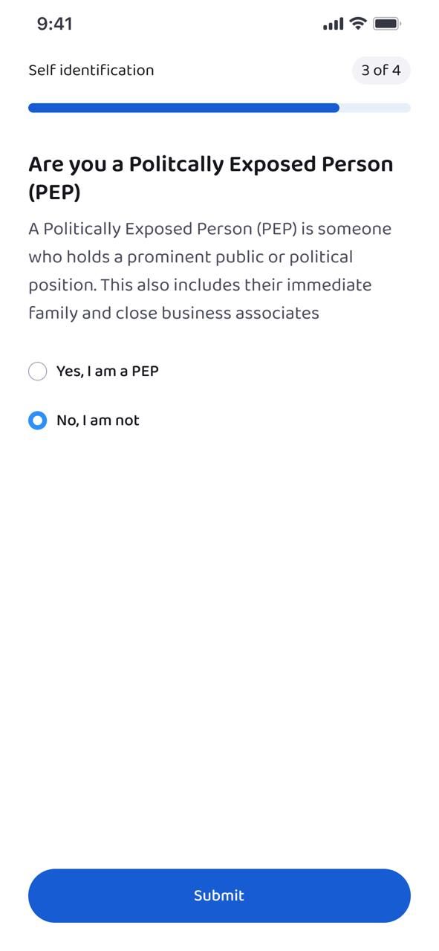The image size is (439, 951).
Task: Tap the unselected circle next to Yes option
Action: tap(38, 371)
